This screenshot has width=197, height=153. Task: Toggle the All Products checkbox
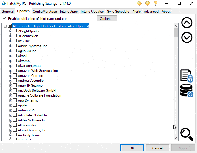[x=10, y=26]
